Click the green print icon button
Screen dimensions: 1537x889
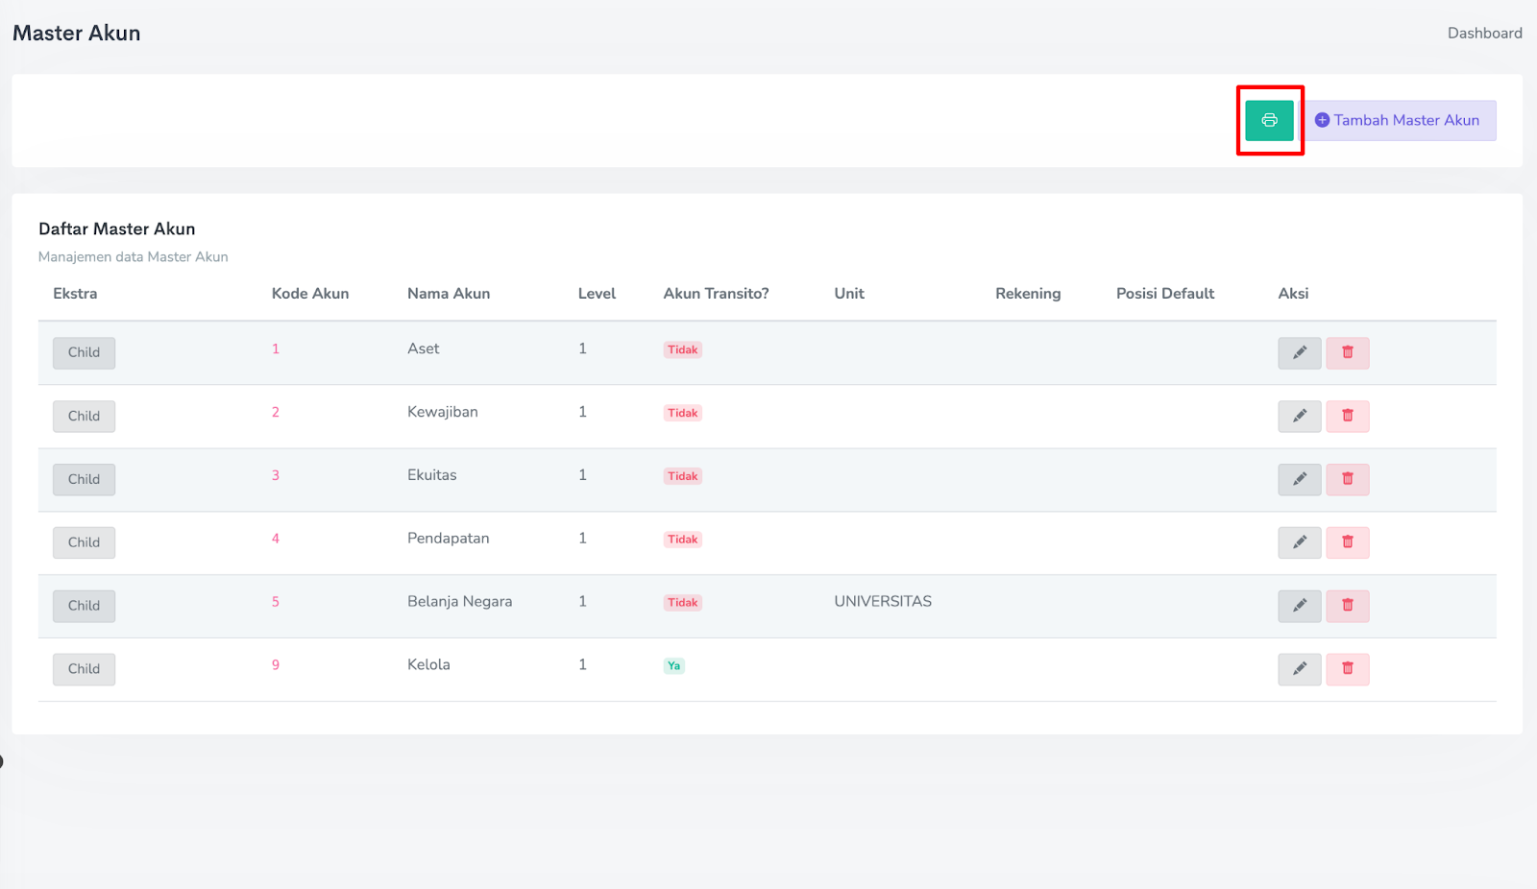(1269, 121)
